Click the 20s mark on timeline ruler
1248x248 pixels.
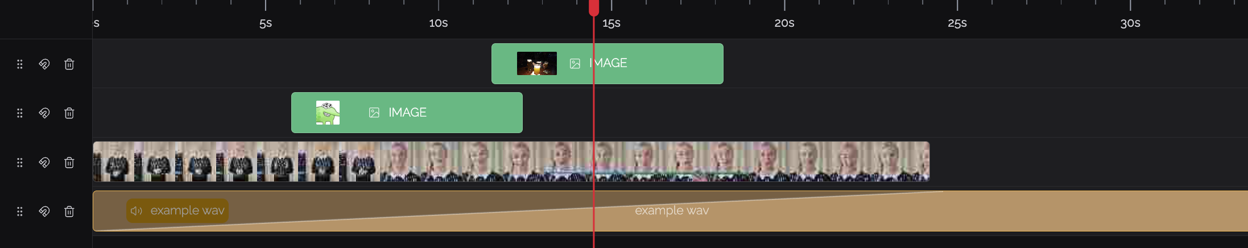pyautogui.click(x=784, y=23)
